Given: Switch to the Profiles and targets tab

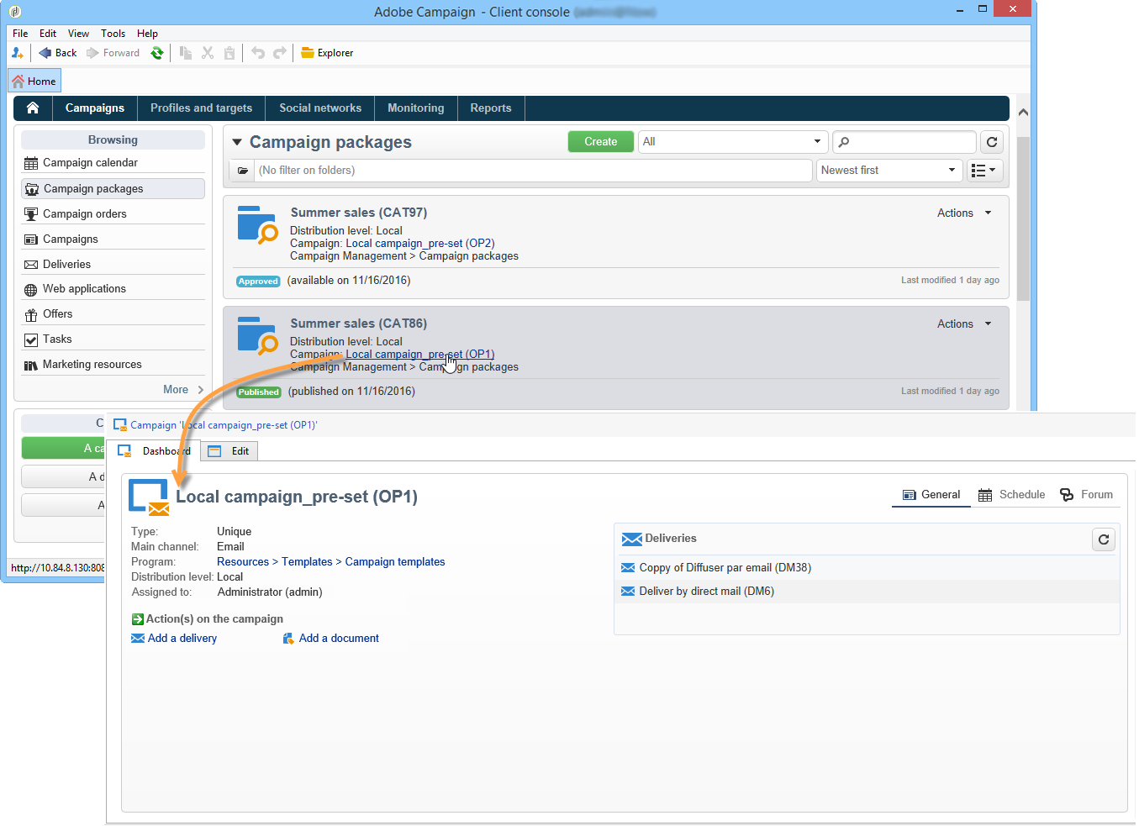Looking at the screenshot, I should point(202,108).
